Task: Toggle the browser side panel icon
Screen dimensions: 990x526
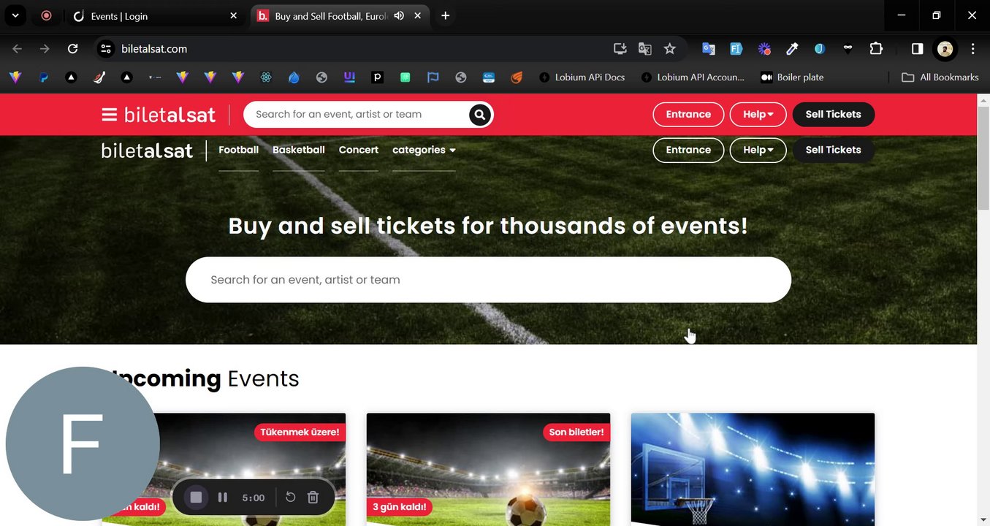Action: tap(917, 49)
